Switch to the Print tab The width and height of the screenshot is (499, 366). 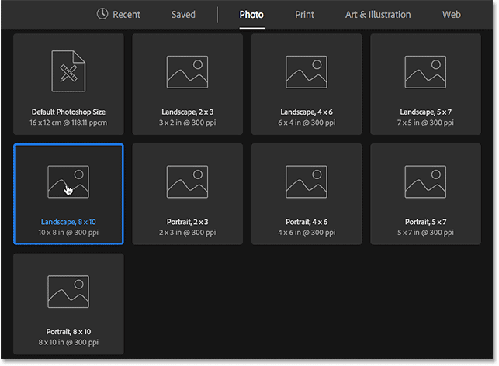point(304,14)
